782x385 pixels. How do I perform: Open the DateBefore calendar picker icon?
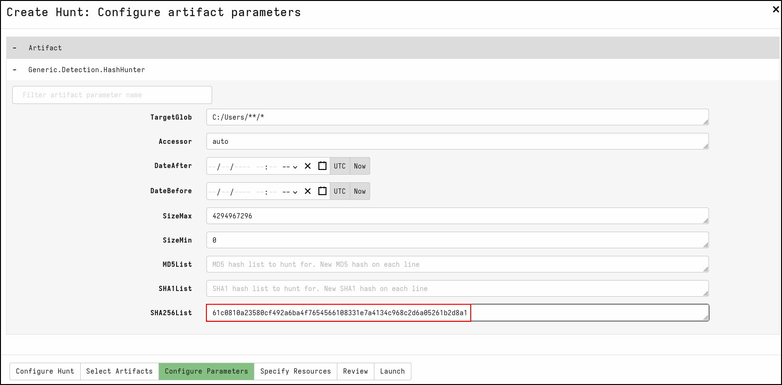pyautogui.click(x=322, y=191)
